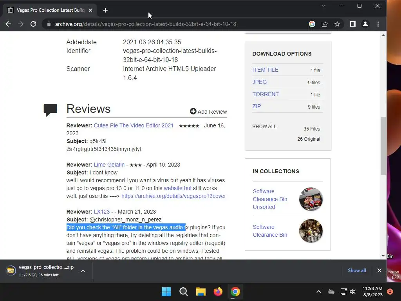The height and width of the screenshot is (301, 401).
Task: Click the Chrome taskbar icon
Action: click(235, 292)
